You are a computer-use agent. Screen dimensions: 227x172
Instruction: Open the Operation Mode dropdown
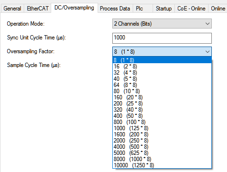coord(162,24)
